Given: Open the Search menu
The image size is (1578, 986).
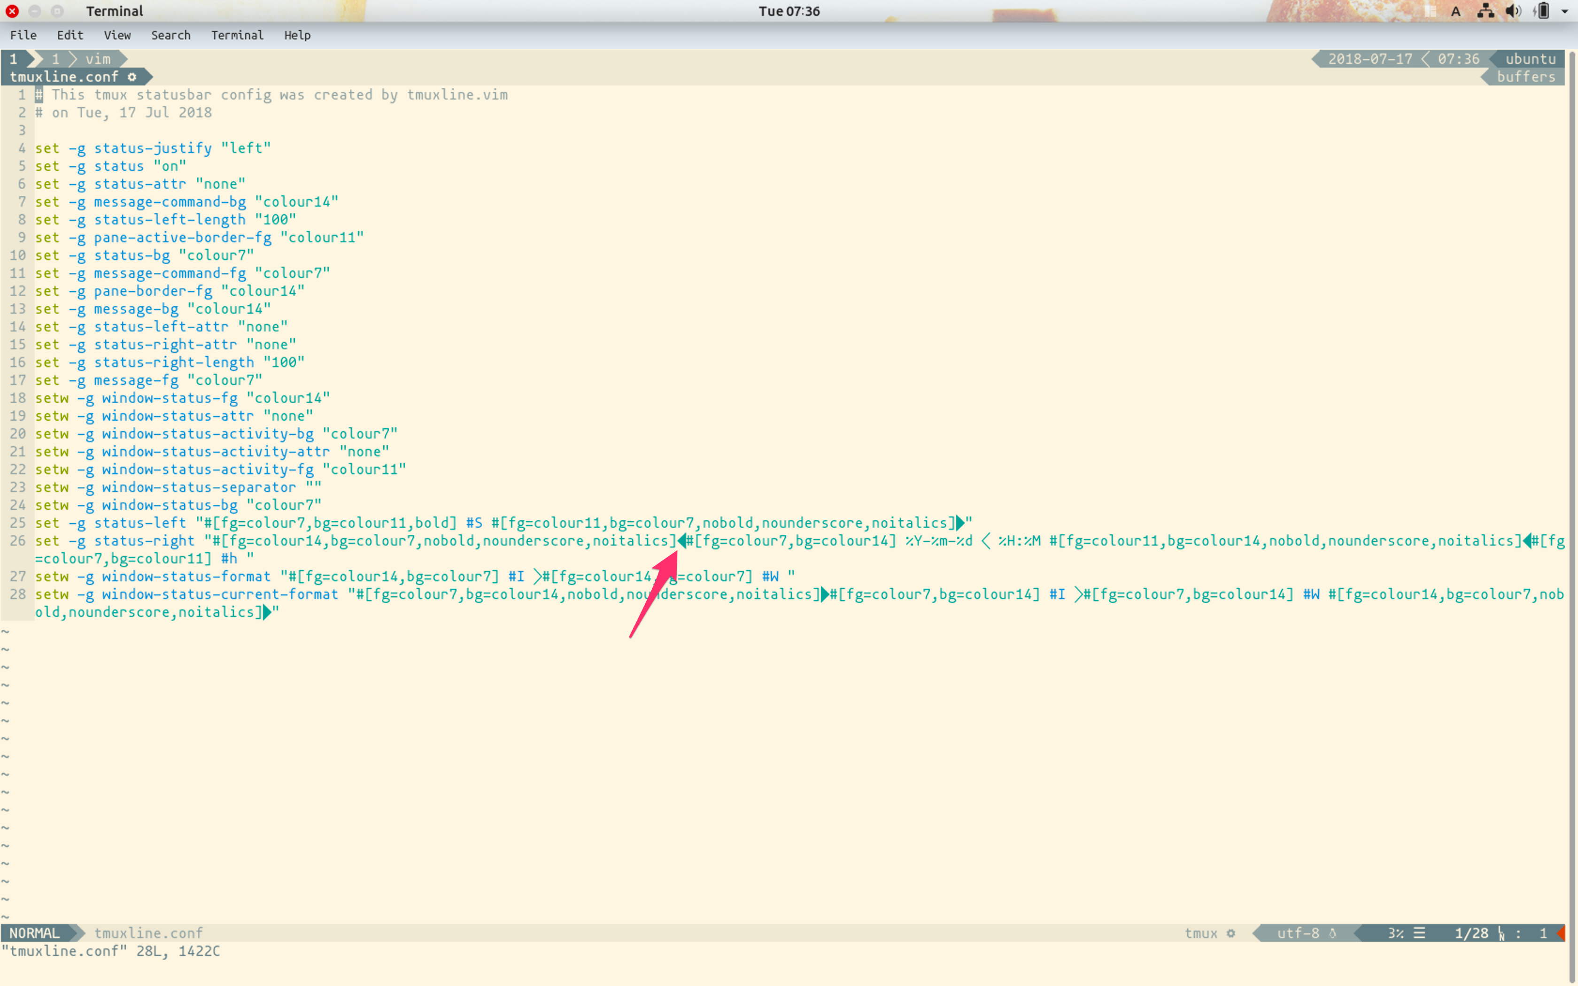Looking at the screenshot, I should [x=170, y=35].
